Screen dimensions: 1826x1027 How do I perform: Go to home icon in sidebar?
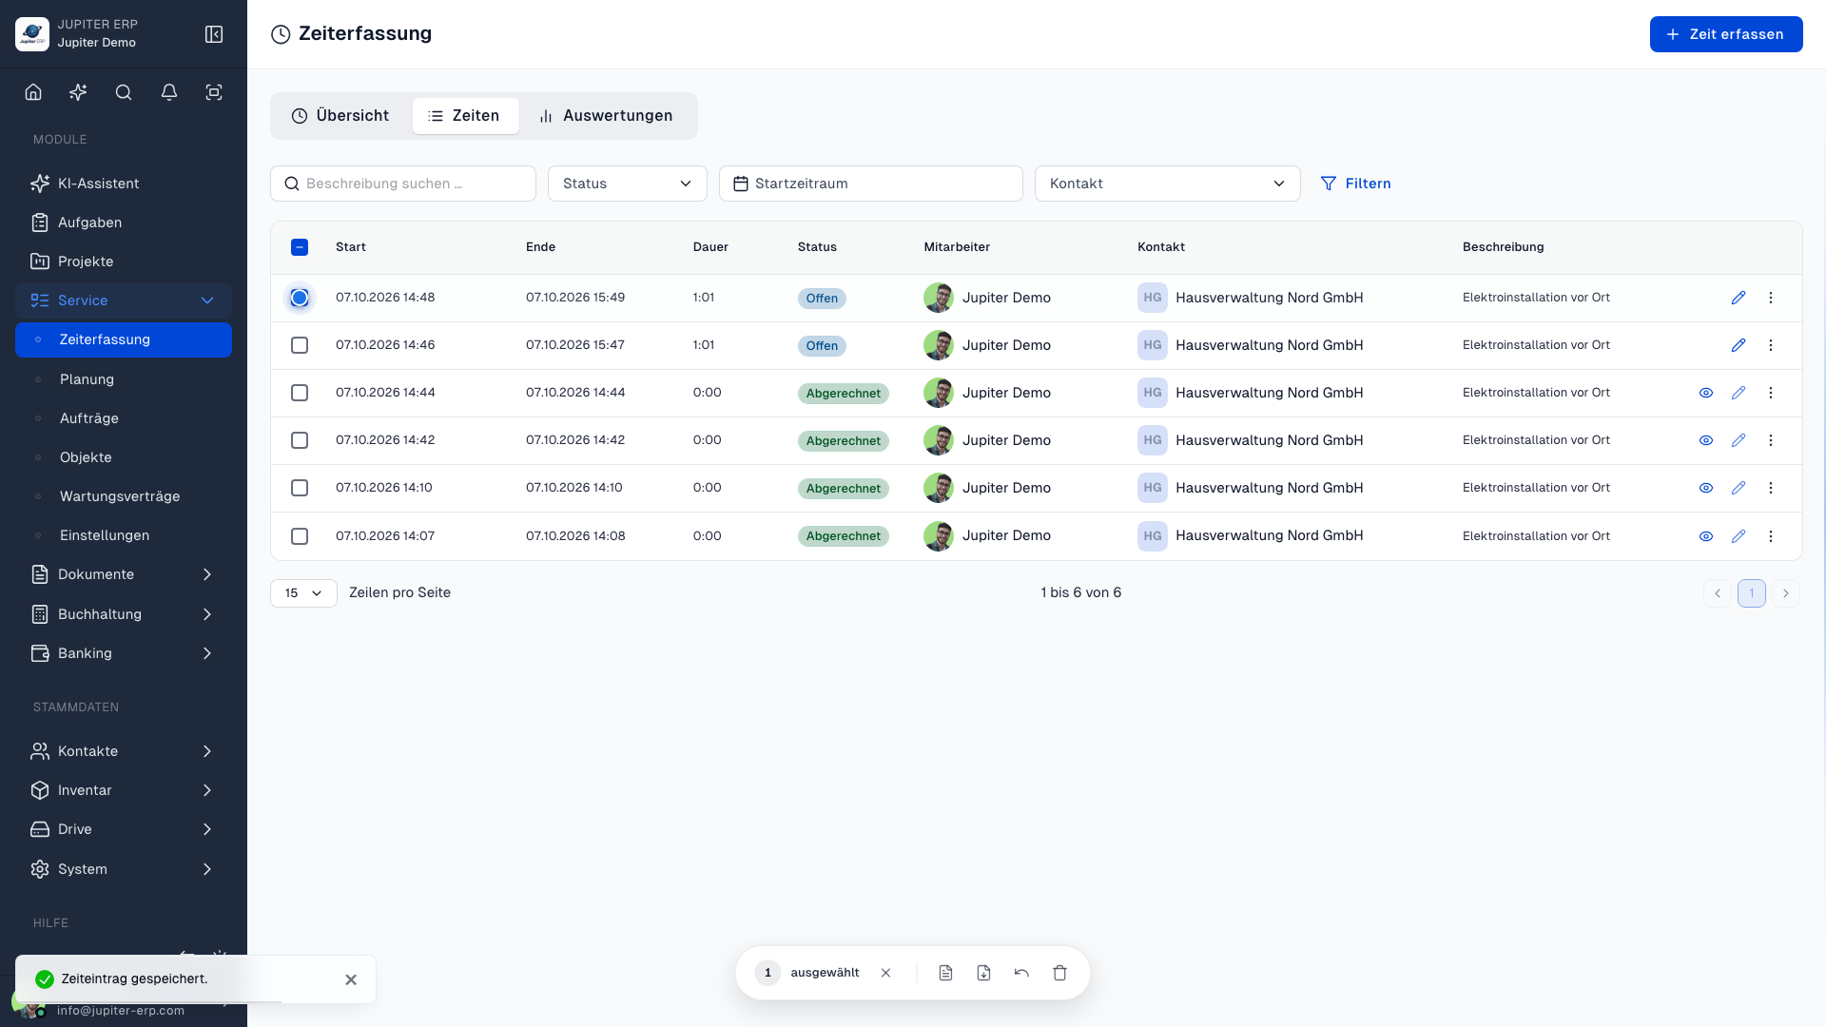(x=33, y=92)
